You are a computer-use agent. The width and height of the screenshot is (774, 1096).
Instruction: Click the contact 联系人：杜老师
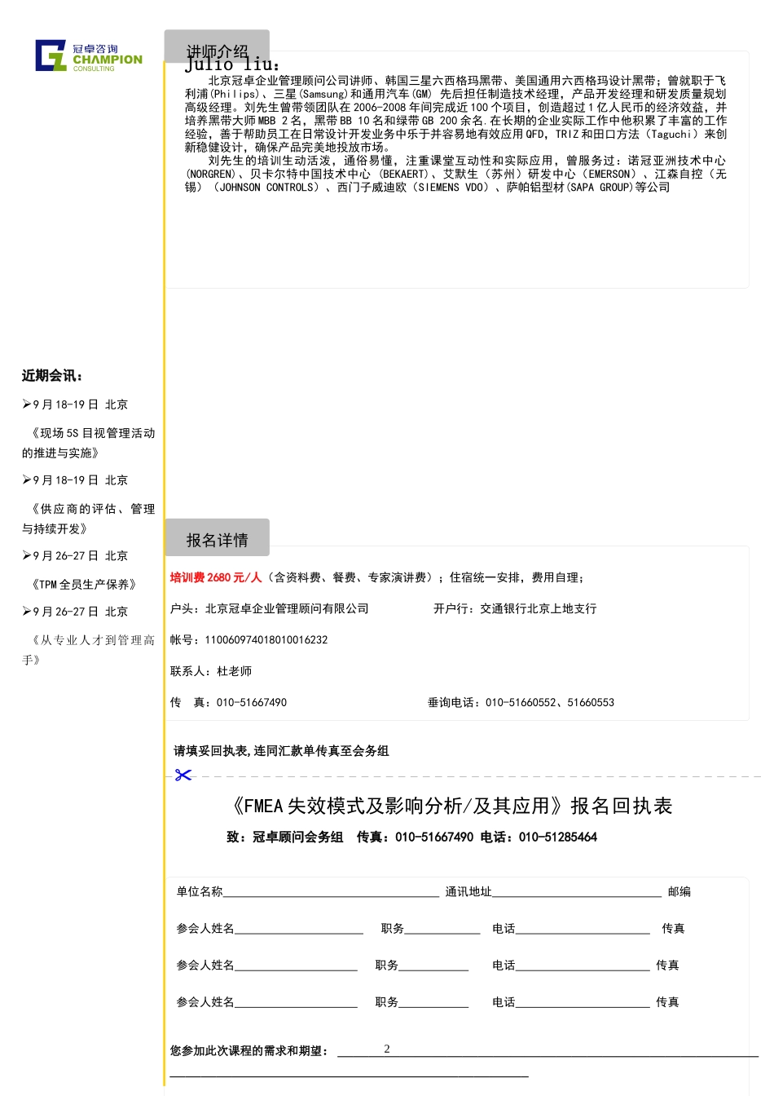211,671
